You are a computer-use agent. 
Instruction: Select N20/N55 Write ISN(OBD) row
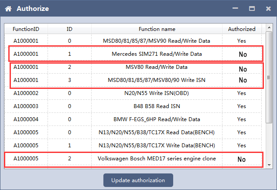click(133, 93)
